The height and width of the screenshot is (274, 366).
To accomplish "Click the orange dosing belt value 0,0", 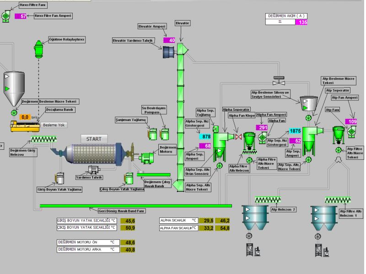I will pyautogui.click(x=25, y=117).
